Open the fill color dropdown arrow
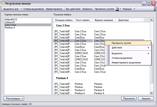 click(120, 9)
